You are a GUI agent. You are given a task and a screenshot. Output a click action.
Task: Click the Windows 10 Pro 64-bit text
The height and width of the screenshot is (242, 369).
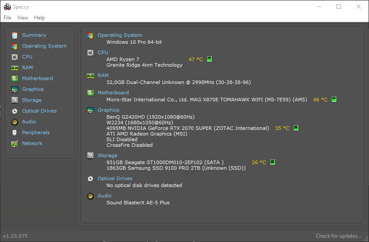[134, 42]
